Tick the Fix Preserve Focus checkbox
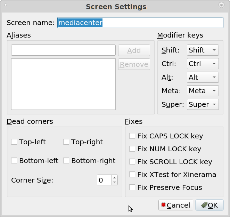The width and height of the screenshot is (230, 217). tap(132, 187)
